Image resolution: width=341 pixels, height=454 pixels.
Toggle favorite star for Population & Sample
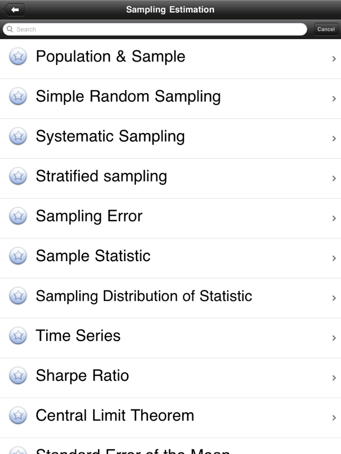click(x=18, y=57)
